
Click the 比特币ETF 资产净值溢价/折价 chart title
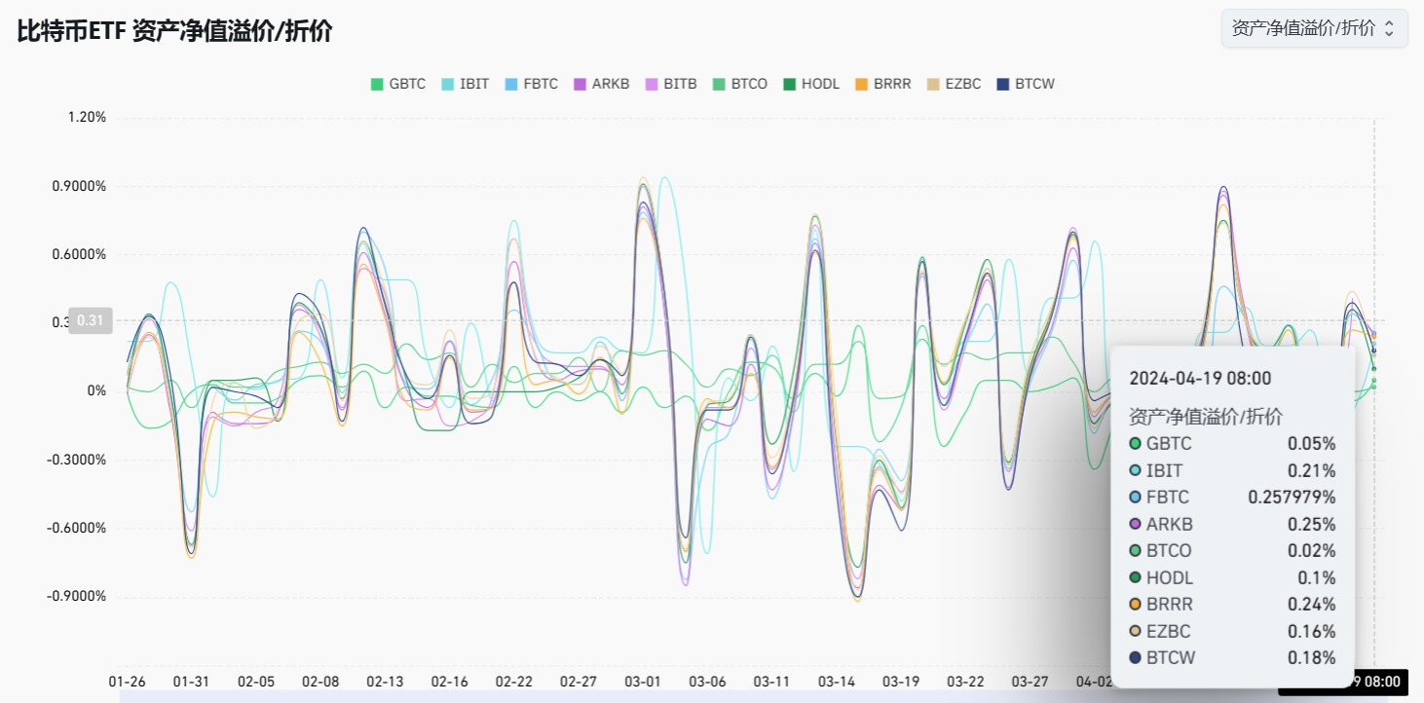(x=175, y=31)
